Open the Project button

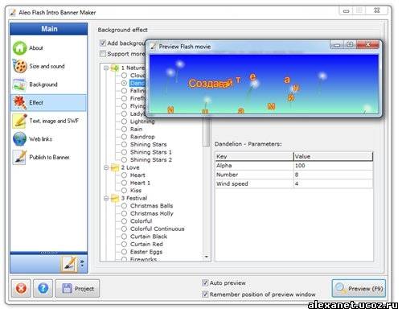click(x=77, y=289)
